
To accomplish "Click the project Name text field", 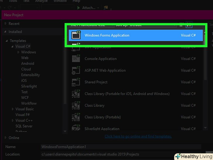I will pos(121,147).
